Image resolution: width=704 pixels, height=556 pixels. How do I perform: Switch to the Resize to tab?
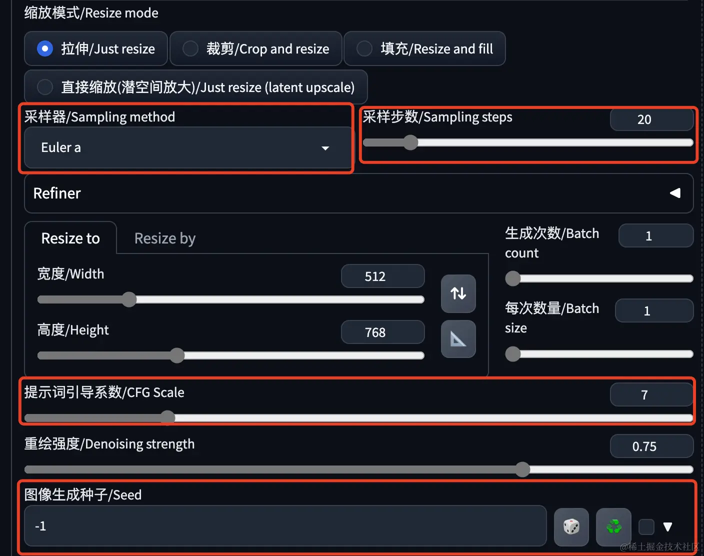pos(70,238)
